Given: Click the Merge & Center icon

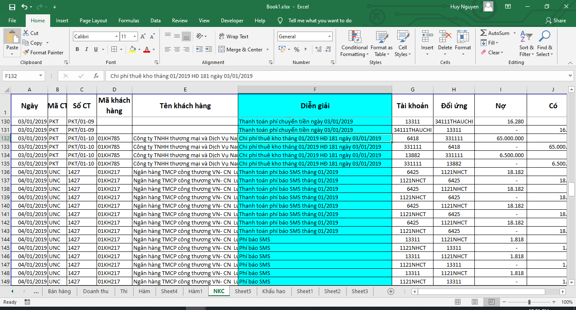Looking at the screenshot, I should [x=221, y=50].
